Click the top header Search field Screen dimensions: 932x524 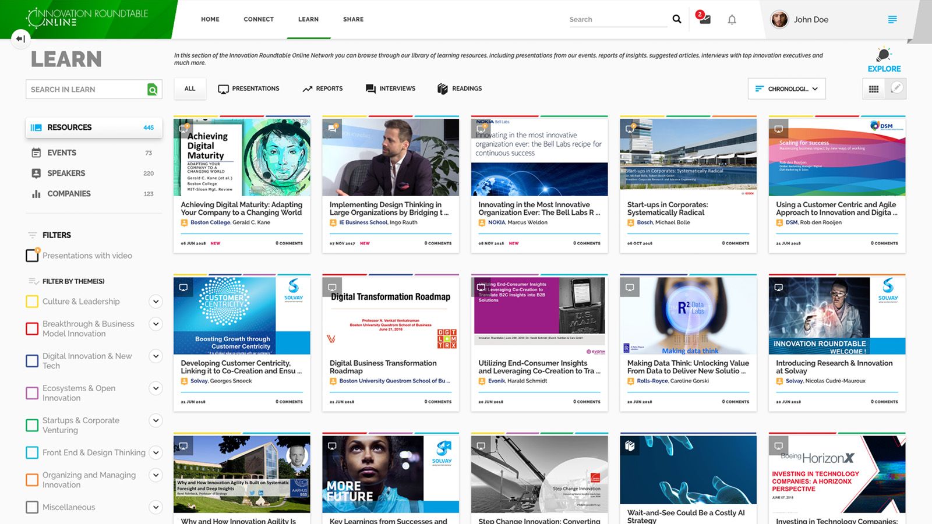pyautogui.click(x=617, y=19)
